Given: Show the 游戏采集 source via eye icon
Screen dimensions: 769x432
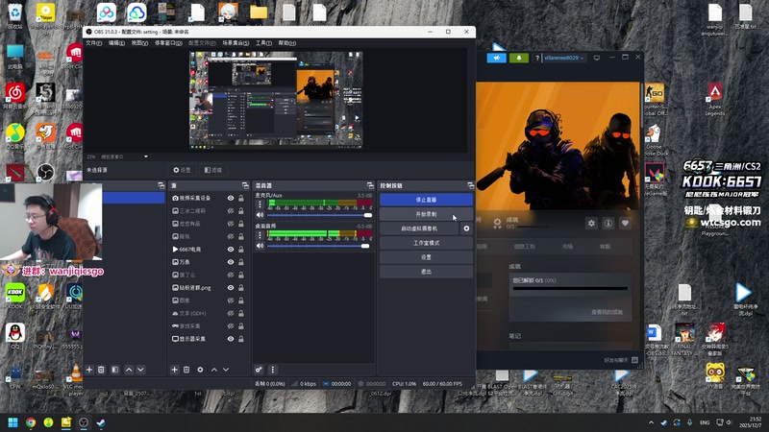Looking at the screenshot, I should [231, 325].
